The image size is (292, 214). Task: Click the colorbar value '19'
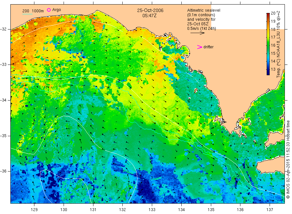(x=273, y=21)
